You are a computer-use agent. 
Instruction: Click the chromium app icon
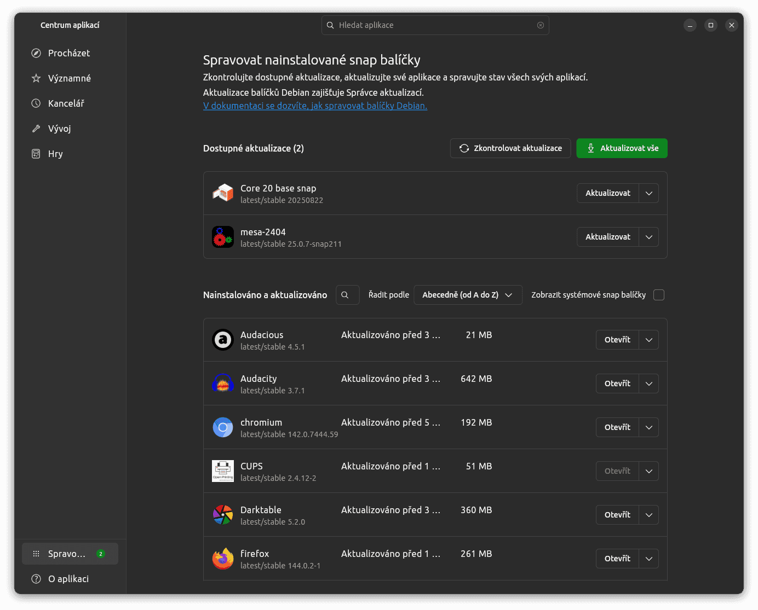(x=223, y=427)
